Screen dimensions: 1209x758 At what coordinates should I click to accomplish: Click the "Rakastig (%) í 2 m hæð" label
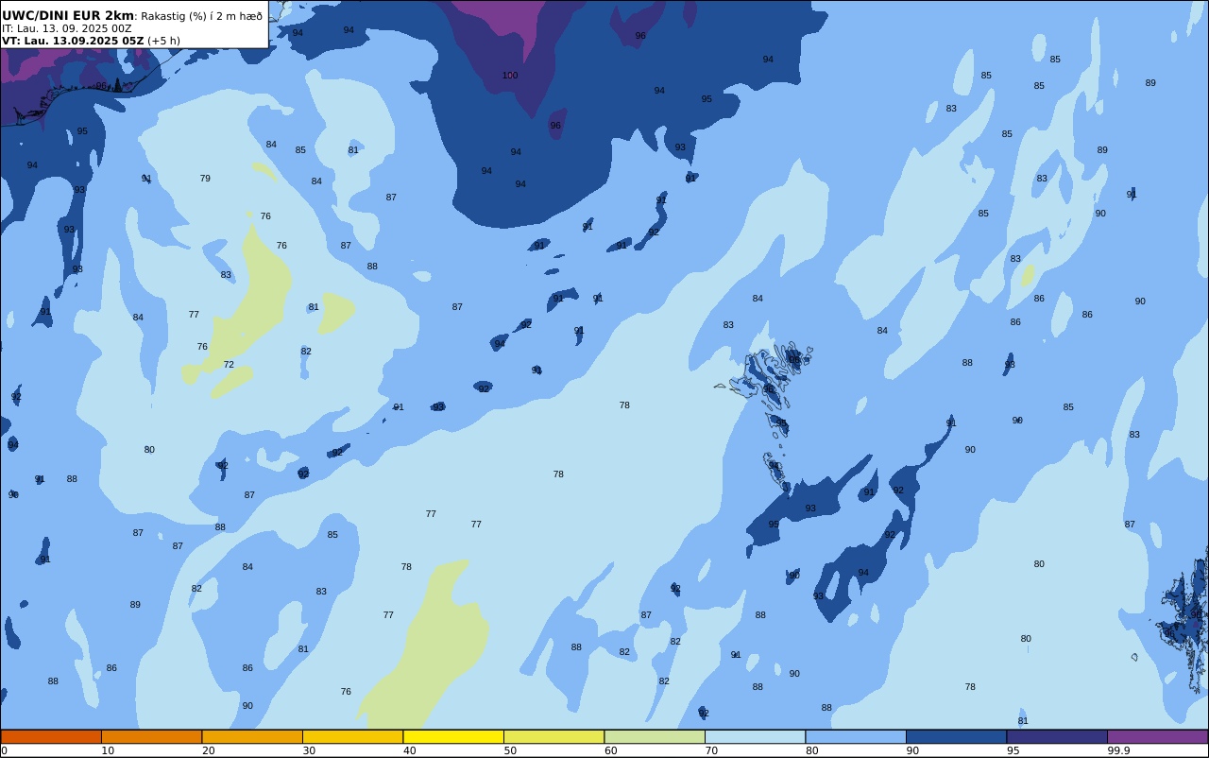[201, 16]
